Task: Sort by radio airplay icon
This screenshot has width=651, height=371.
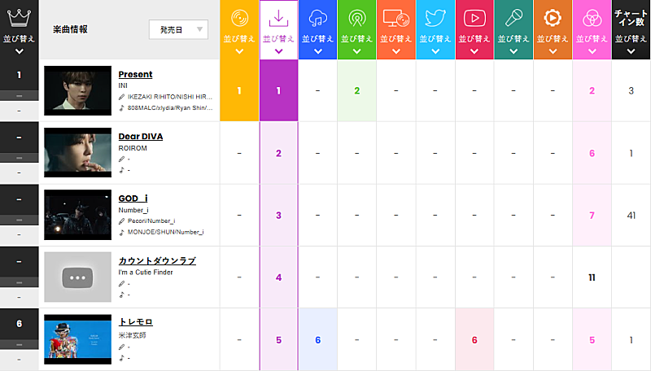Action: click(x=356, y=18)
